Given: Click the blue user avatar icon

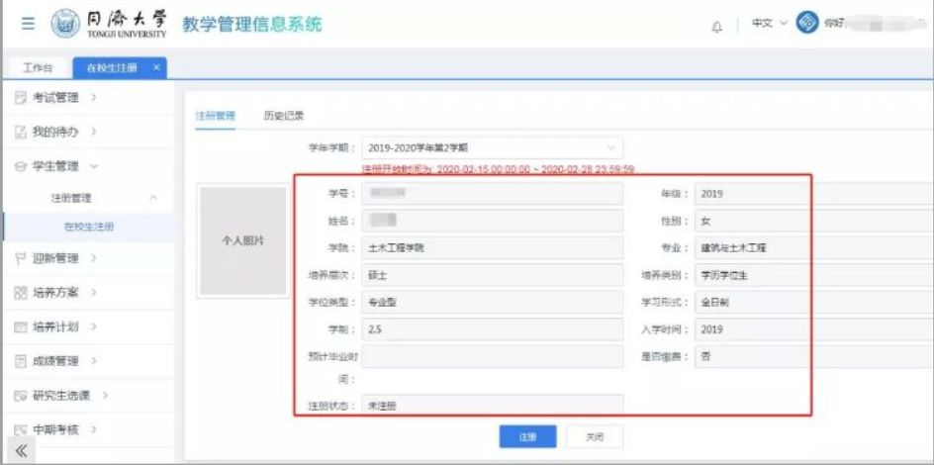Looking at the screenshot, I should 807,23.
